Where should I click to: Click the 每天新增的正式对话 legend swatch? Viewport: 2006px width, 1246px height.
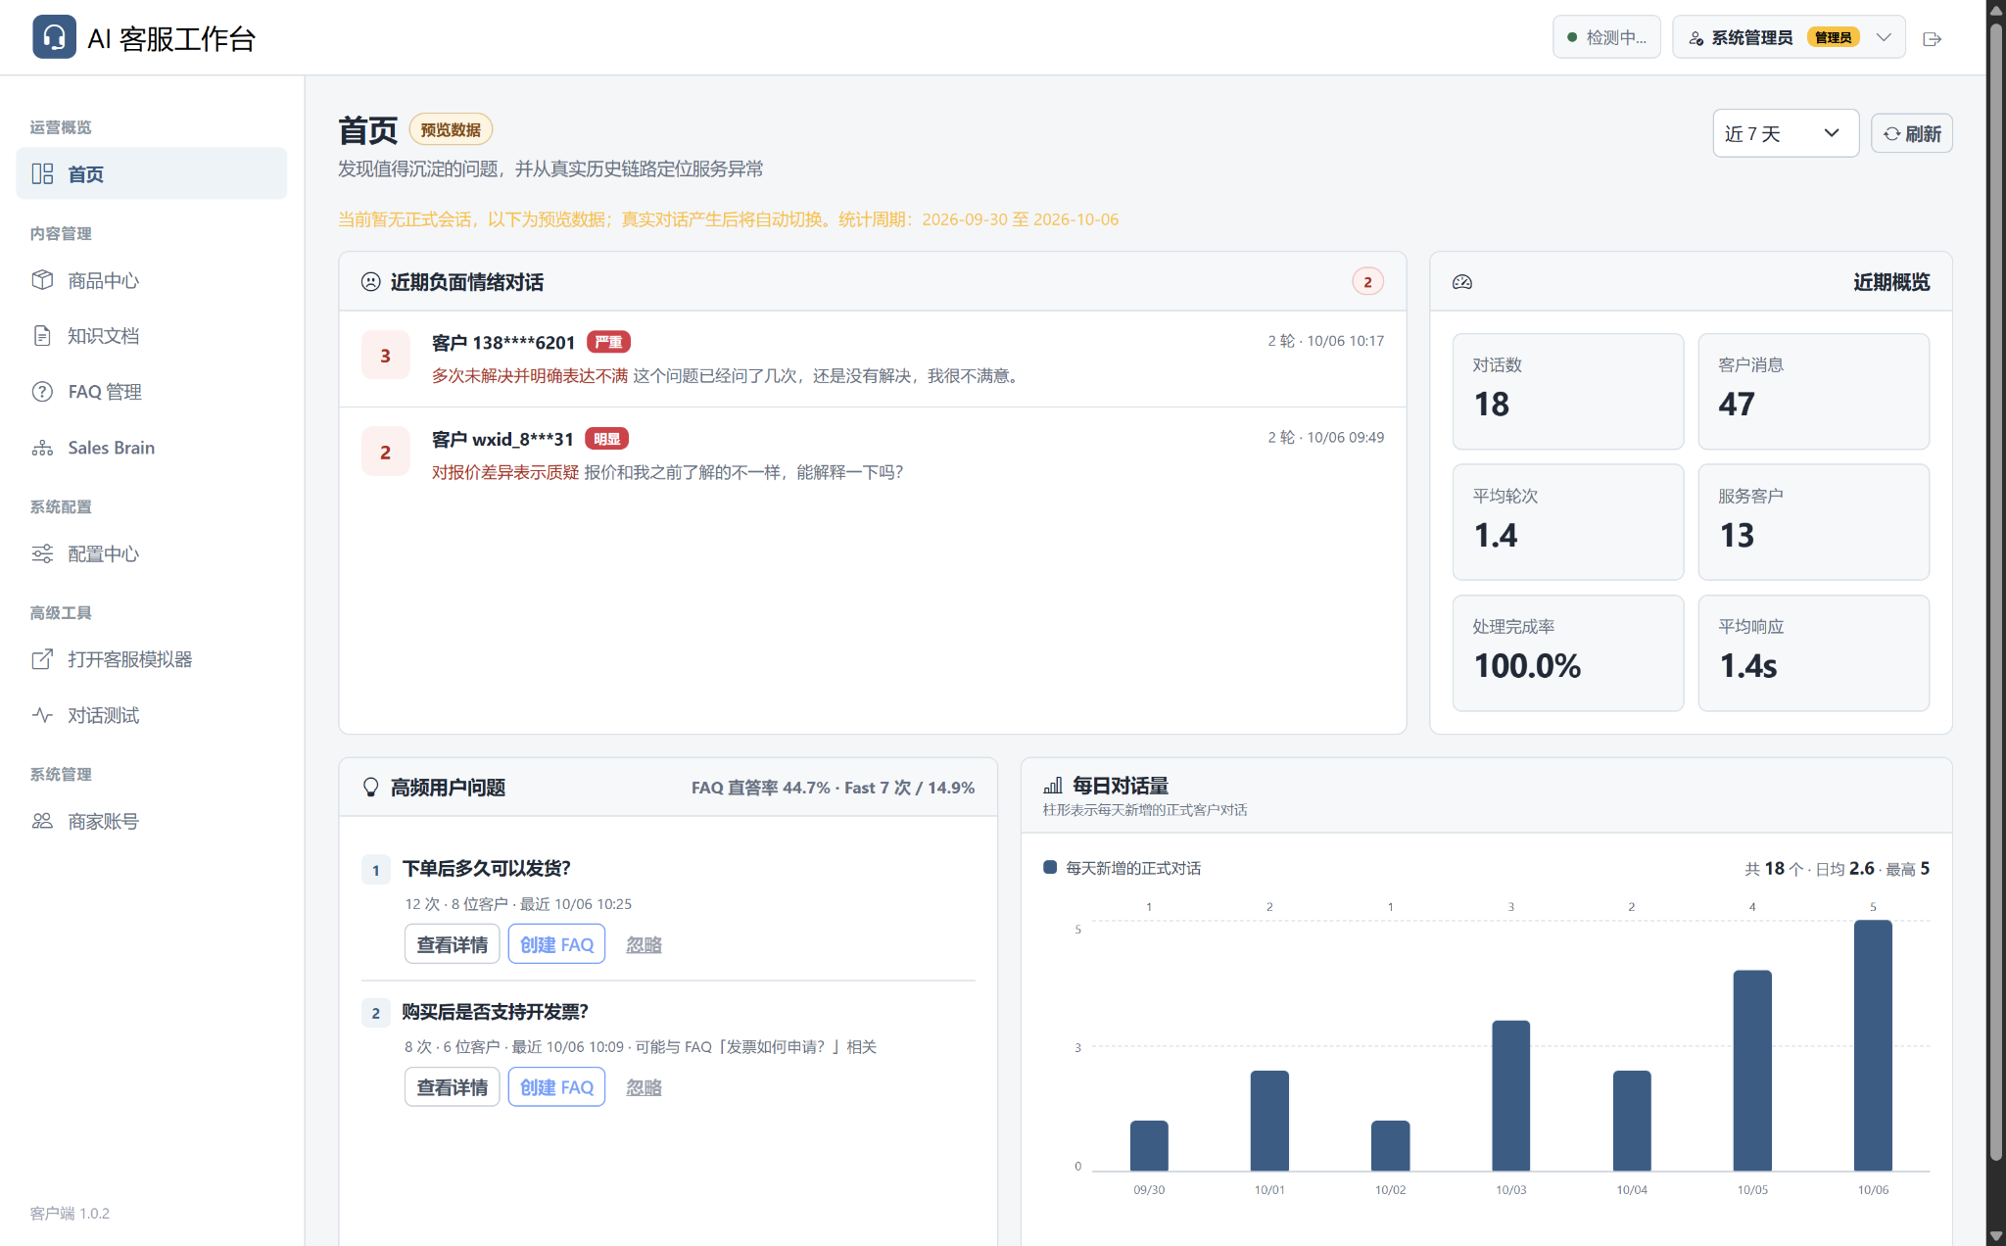1050,867
